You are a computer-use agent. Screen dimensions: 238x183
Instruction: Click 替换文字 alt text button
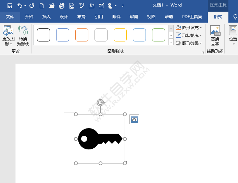(215, 36)
